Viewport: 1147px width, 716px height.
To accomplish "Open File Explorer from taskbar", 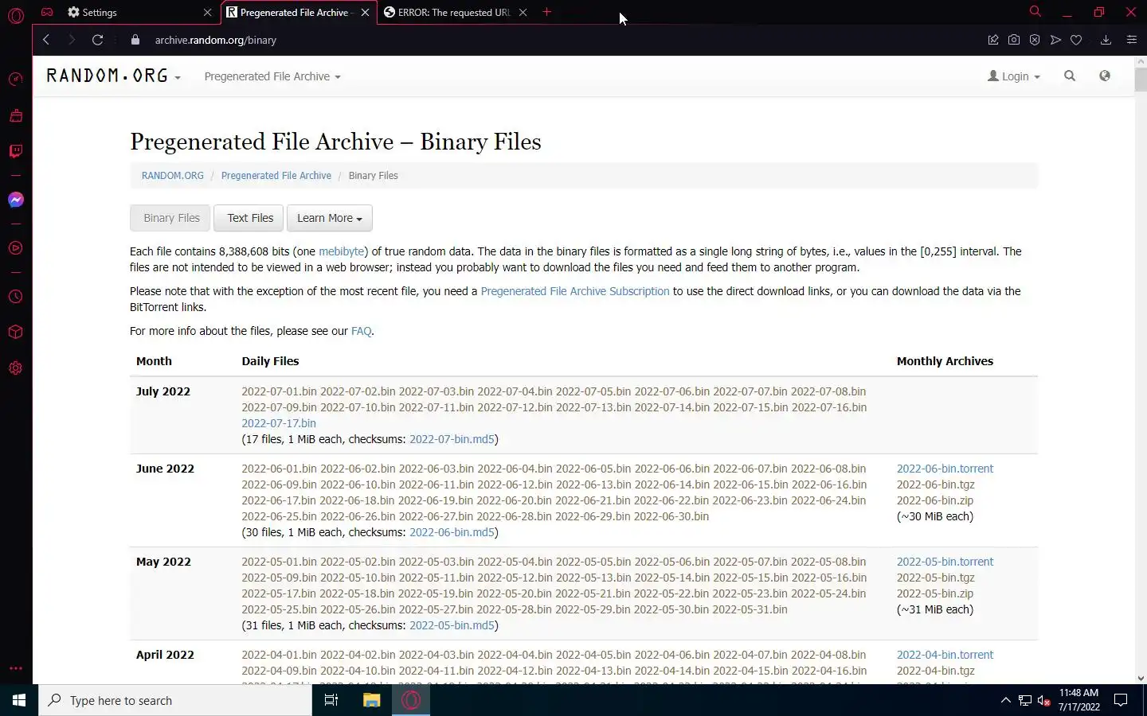I will [x=371, y=700].
